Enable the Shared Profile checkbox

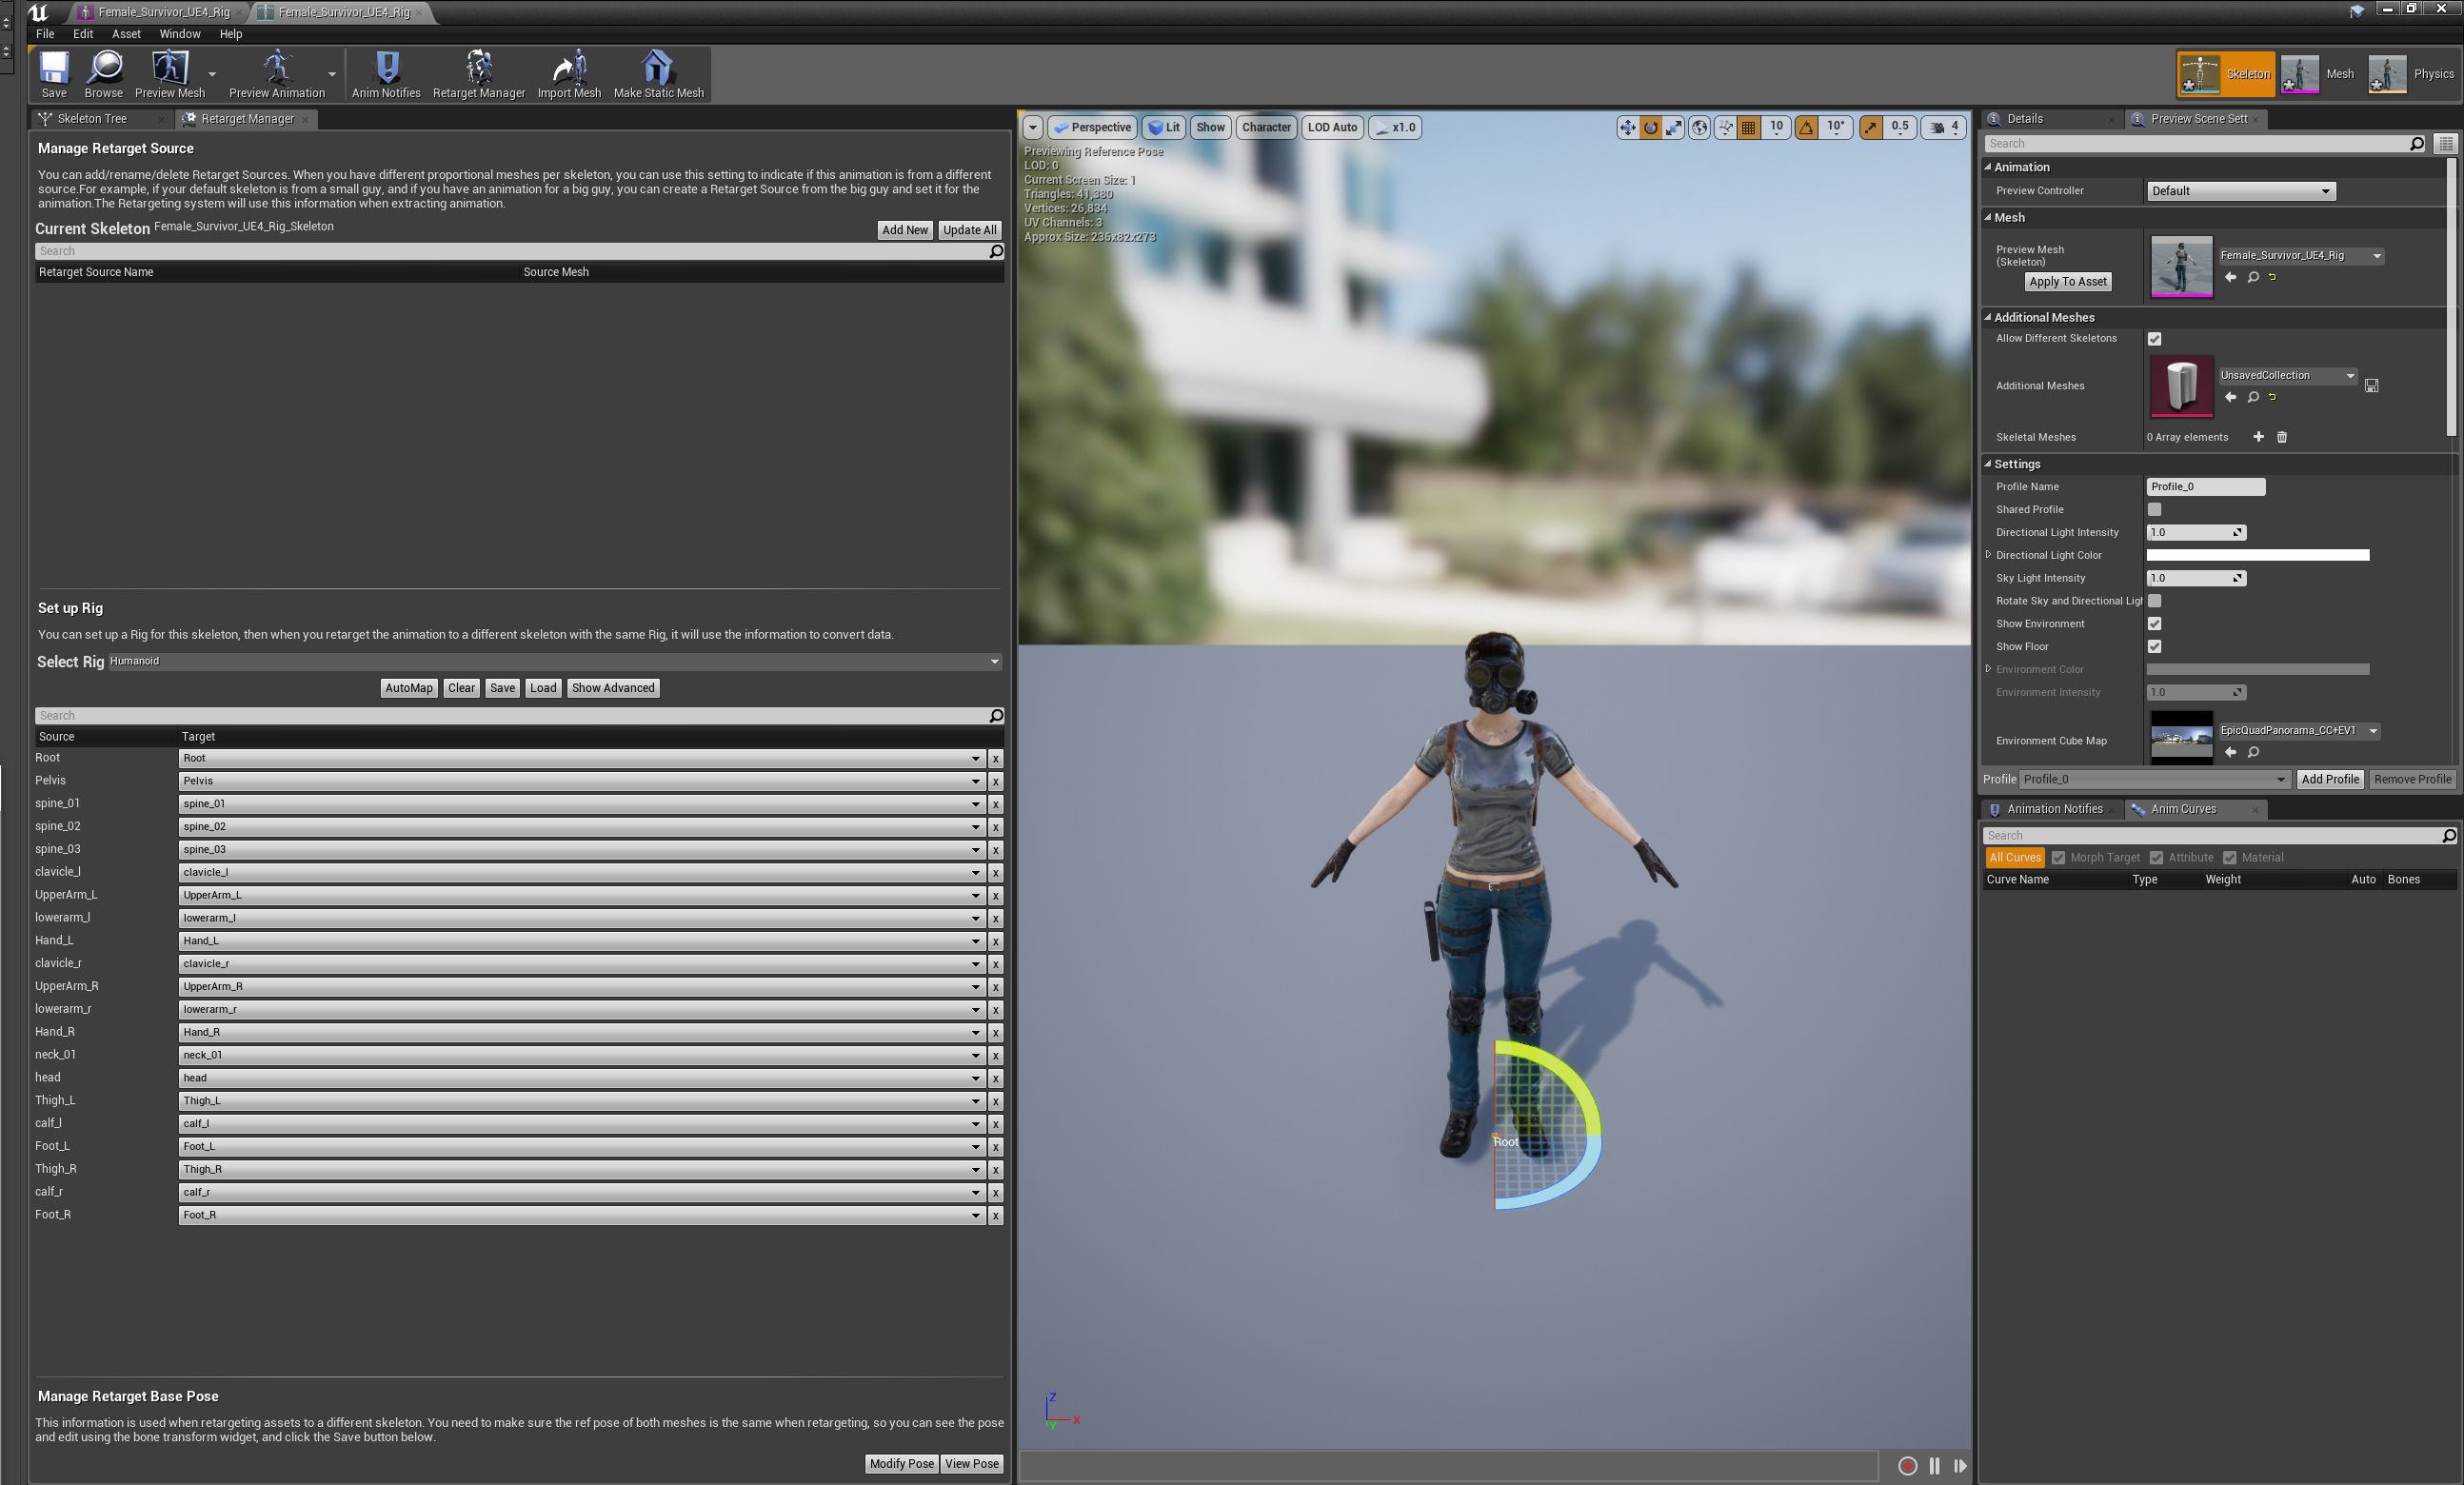click(x=2155, y=510)
